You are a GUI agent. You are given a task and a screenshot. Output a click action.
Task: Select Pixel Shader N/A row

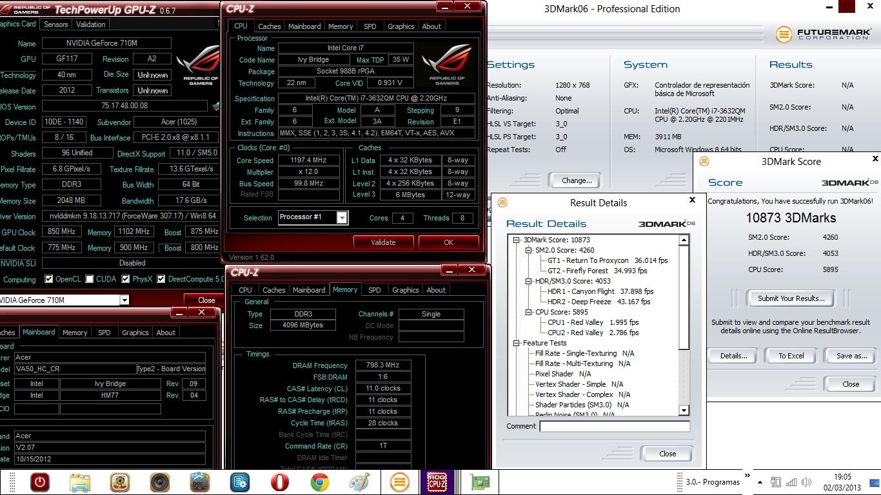pos(563,374)
